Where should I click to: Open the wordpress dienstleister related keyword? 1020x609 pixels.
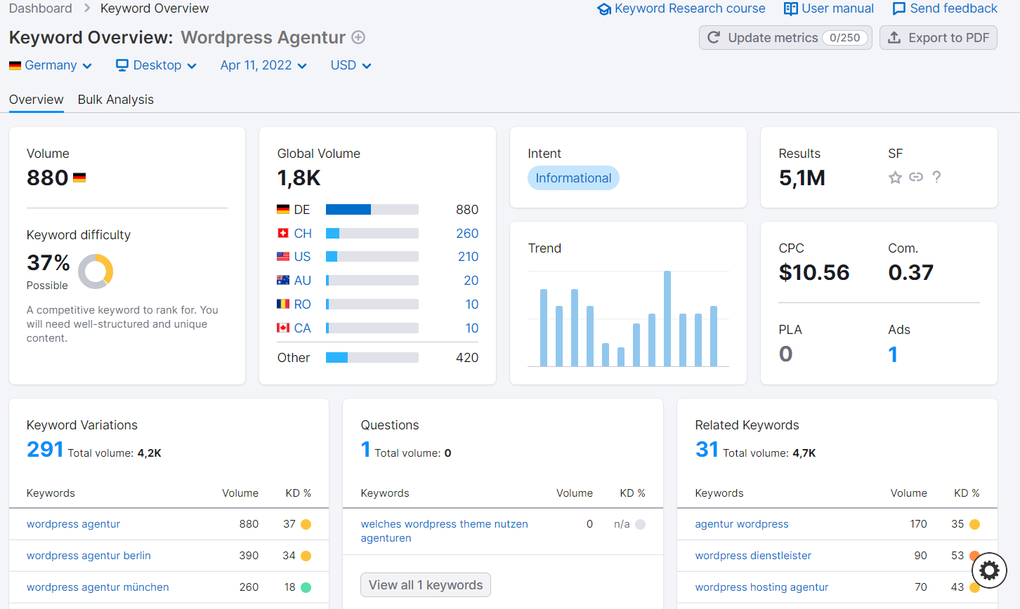pos(753,556)
